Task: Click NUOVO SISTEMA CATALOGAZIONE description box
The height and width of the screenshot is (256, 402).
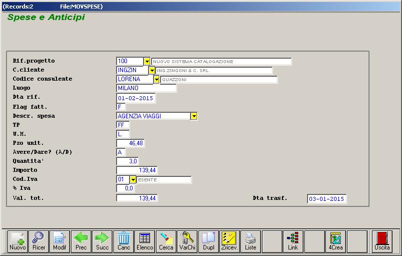Action: pos(221,62)
